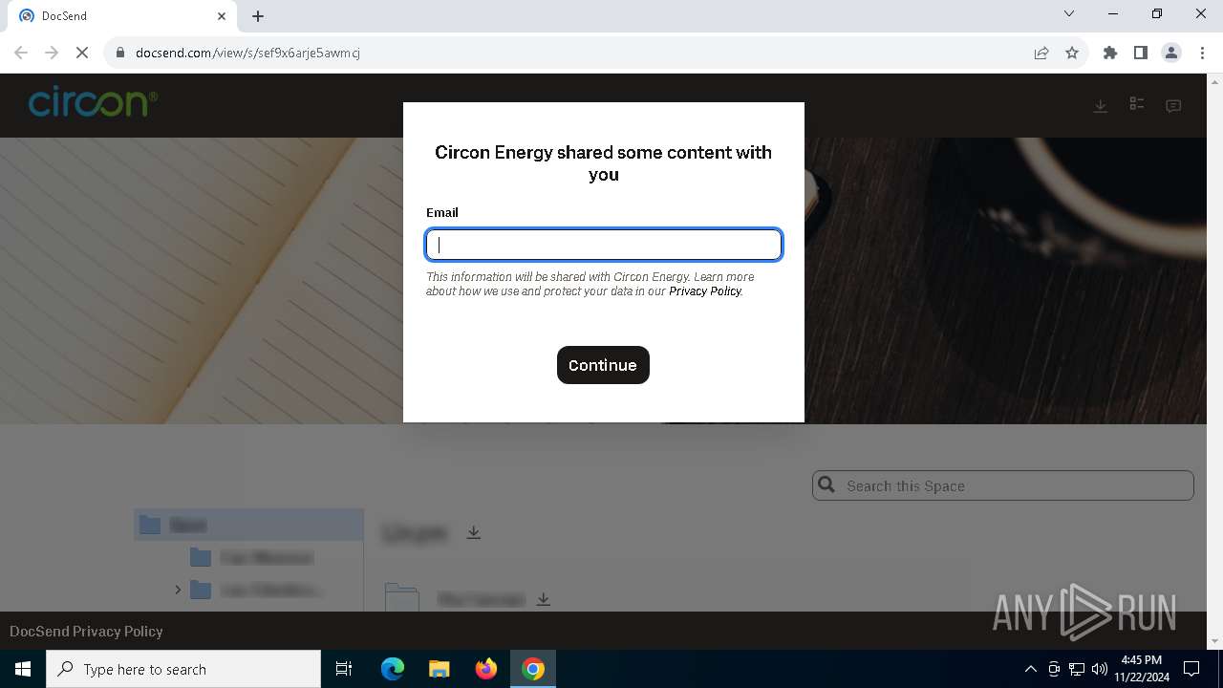The image size is (1223, 688).
Task: Go back in browser history
Action: click(x=21, y=53)
